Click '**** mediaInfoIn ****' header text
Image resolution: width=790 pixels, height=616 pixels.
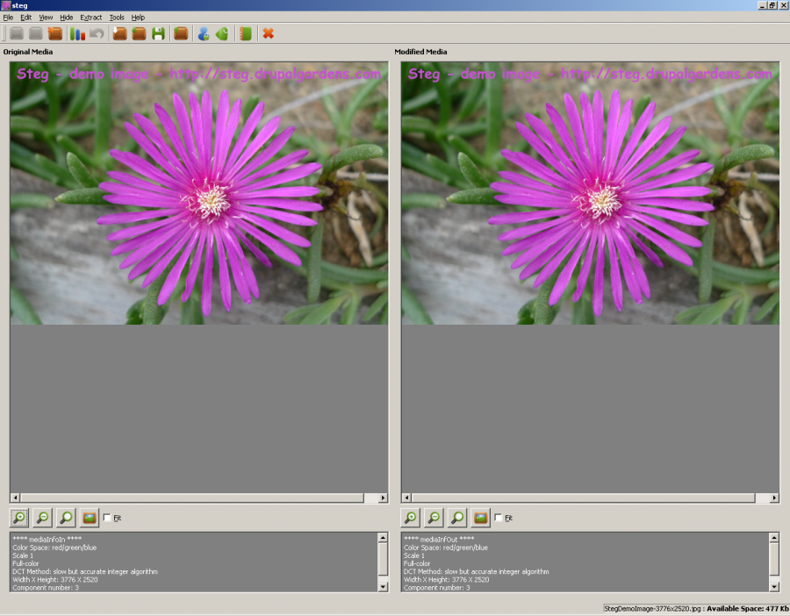47,539
